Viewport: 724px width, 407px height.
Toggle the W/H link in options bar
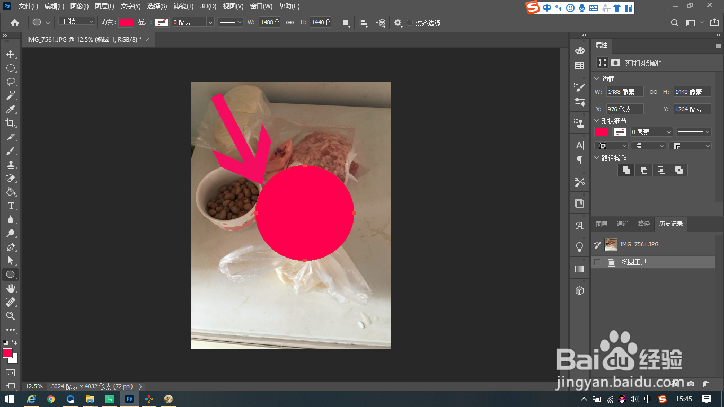click(x=290, y=23)
